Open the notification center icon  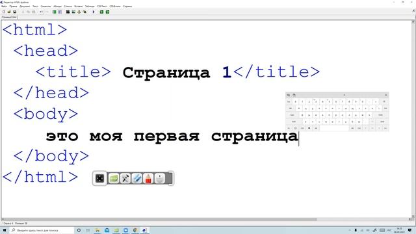410,230
